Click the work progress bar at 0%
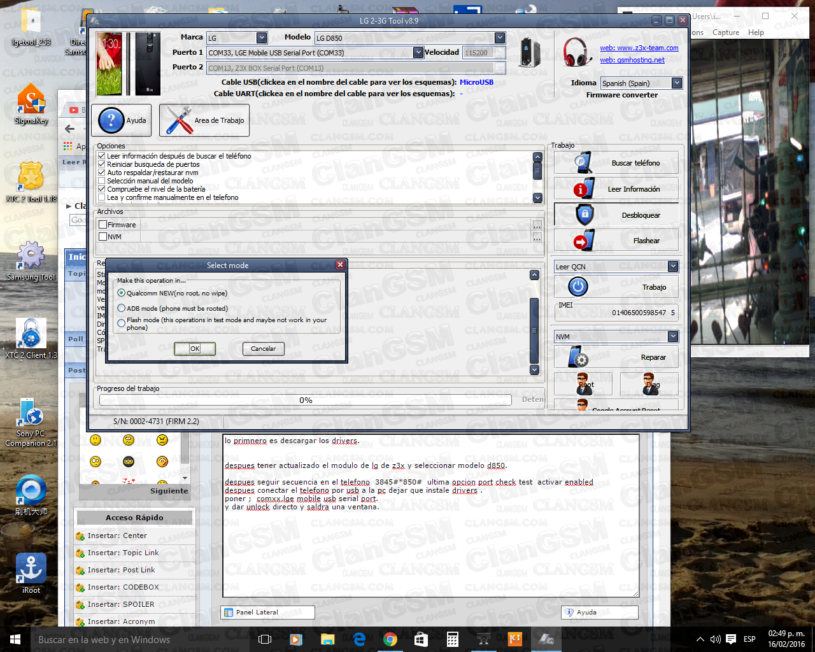815x652 pixels. pos(306,400)
